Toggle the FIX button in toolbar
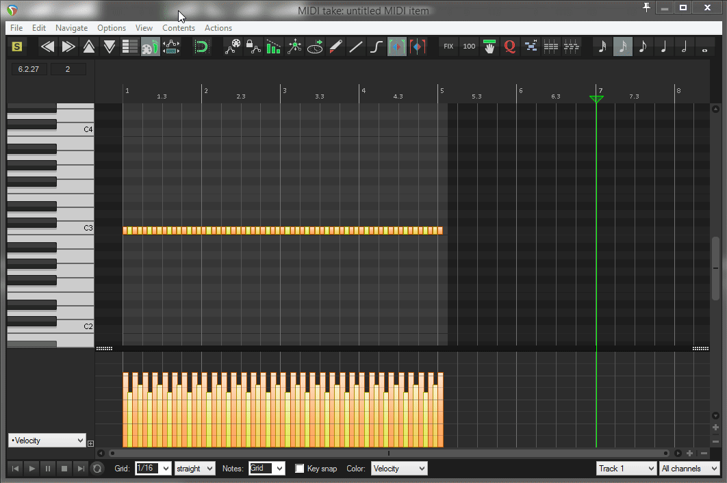 [x=448, y=47]
